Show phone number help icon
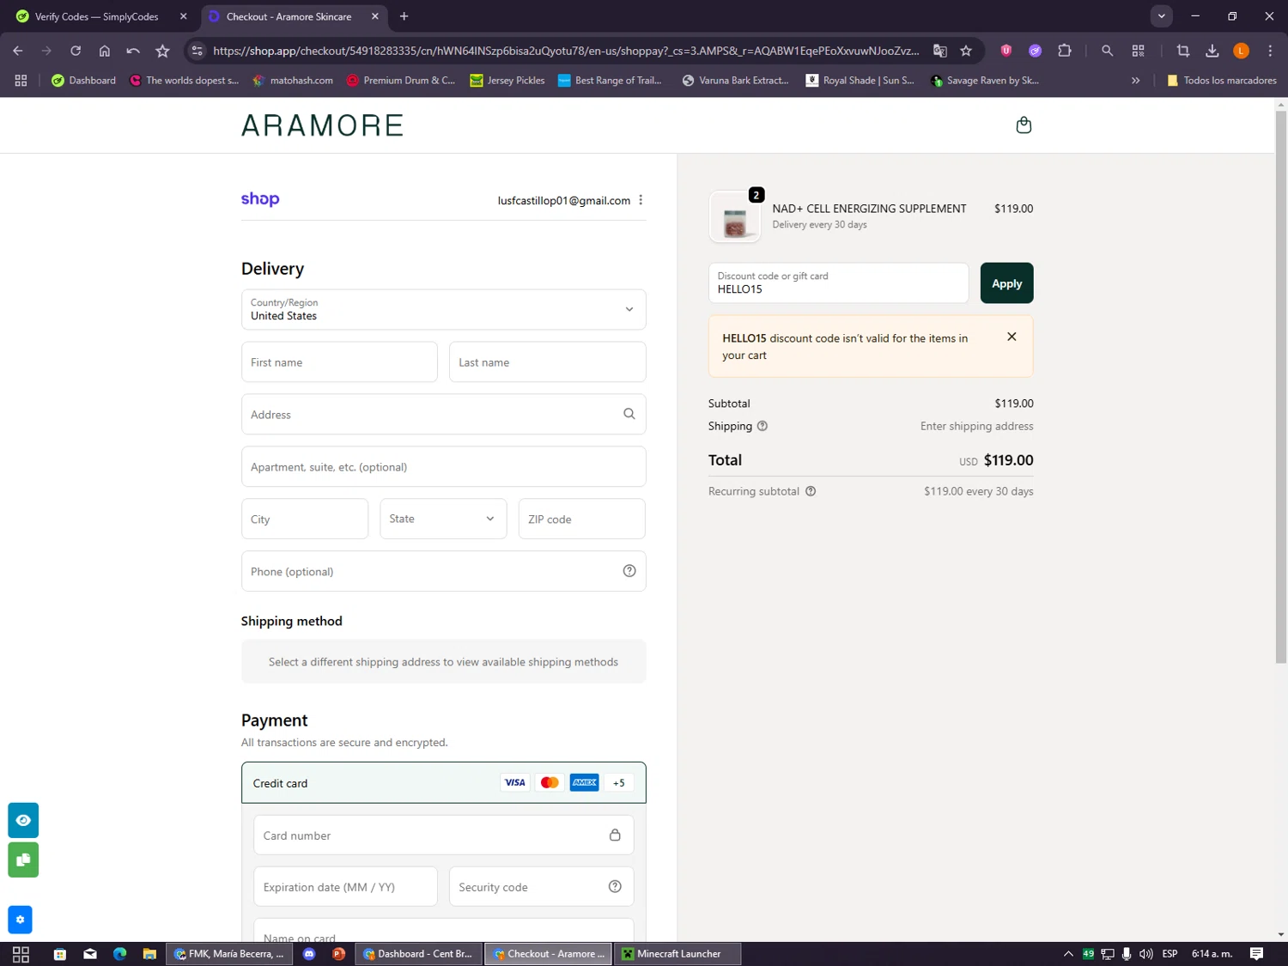Viewport: 1288px width, 966px height. (x=629, y=571)
